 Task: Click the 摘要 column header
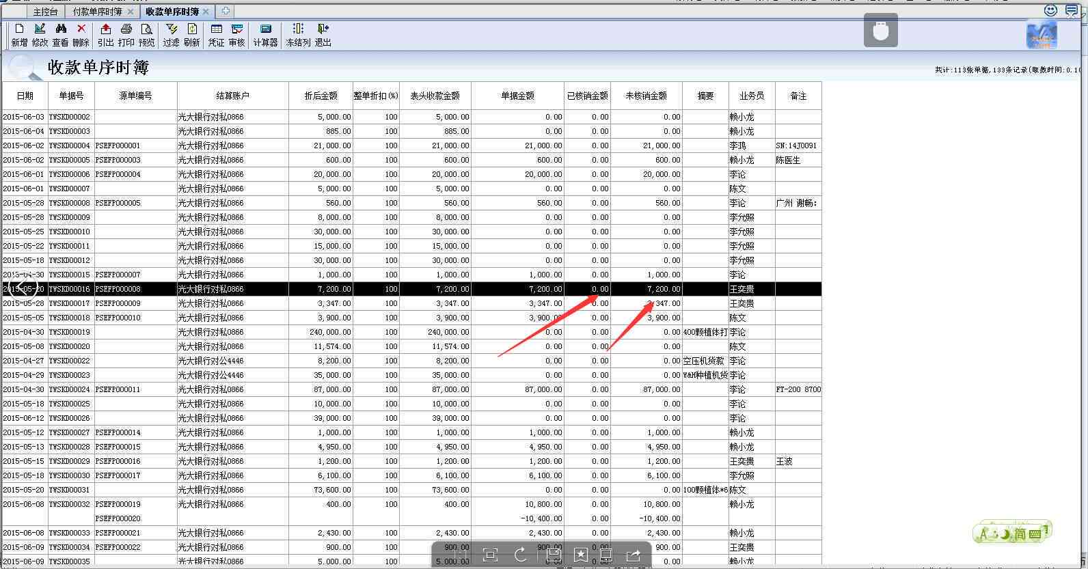[x=705, y=96]
